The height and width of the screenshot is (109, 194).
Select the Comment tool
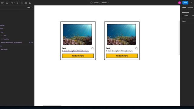click(30, 3)
